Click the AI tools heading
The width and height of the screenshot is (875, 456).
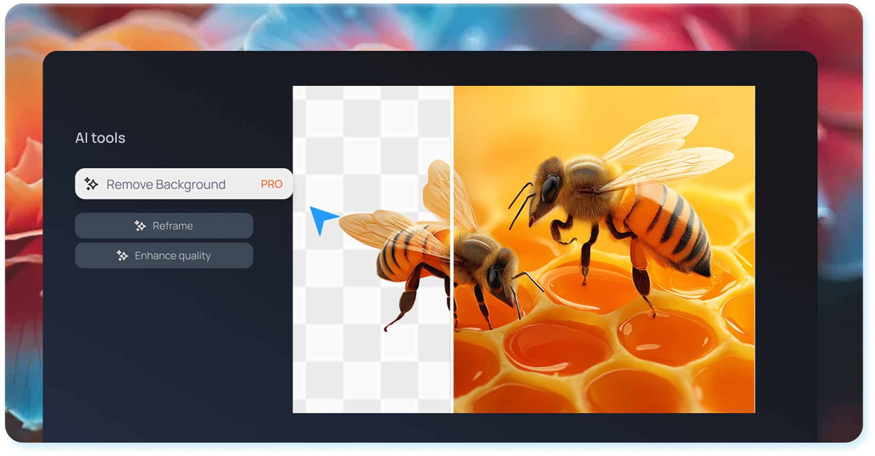pos(100,138)
